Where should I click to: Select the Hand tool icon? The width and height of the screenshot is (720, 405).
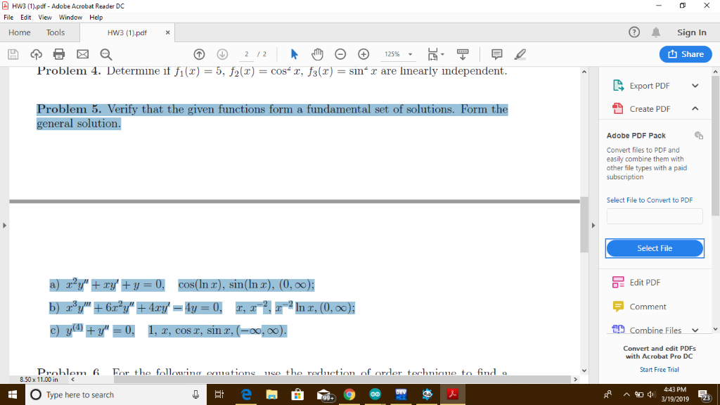[x=317, y=53]
